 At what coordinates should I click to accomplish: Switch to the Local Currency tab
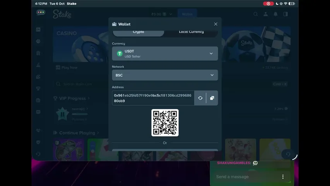(191, 32)
